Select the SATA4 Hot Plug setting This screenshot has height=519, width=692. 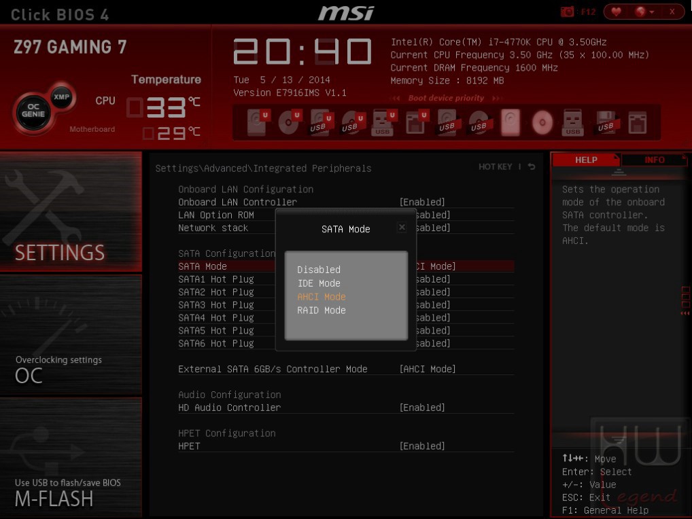215,317
